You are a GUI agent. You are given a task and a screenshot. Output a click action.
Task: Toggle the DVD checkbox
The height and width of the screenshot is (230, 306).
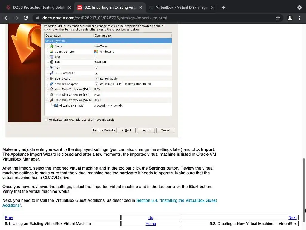pos(97,68)
